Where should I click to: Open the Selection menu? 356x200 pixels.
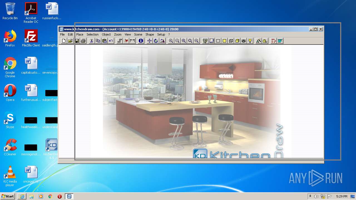pos(93,34)
